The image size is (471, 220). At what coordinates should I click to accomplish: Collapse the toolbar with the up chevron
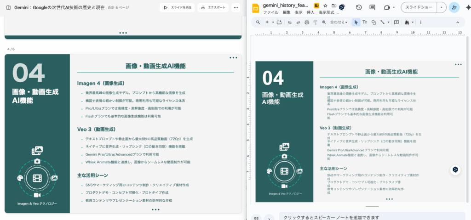[x=457, y=22]
